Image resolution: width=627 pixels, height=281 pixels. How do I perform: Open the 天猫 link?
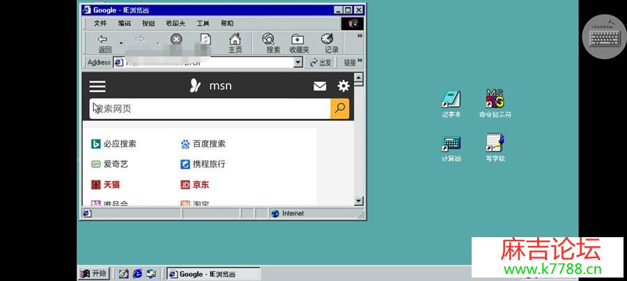tap(106, 185)
